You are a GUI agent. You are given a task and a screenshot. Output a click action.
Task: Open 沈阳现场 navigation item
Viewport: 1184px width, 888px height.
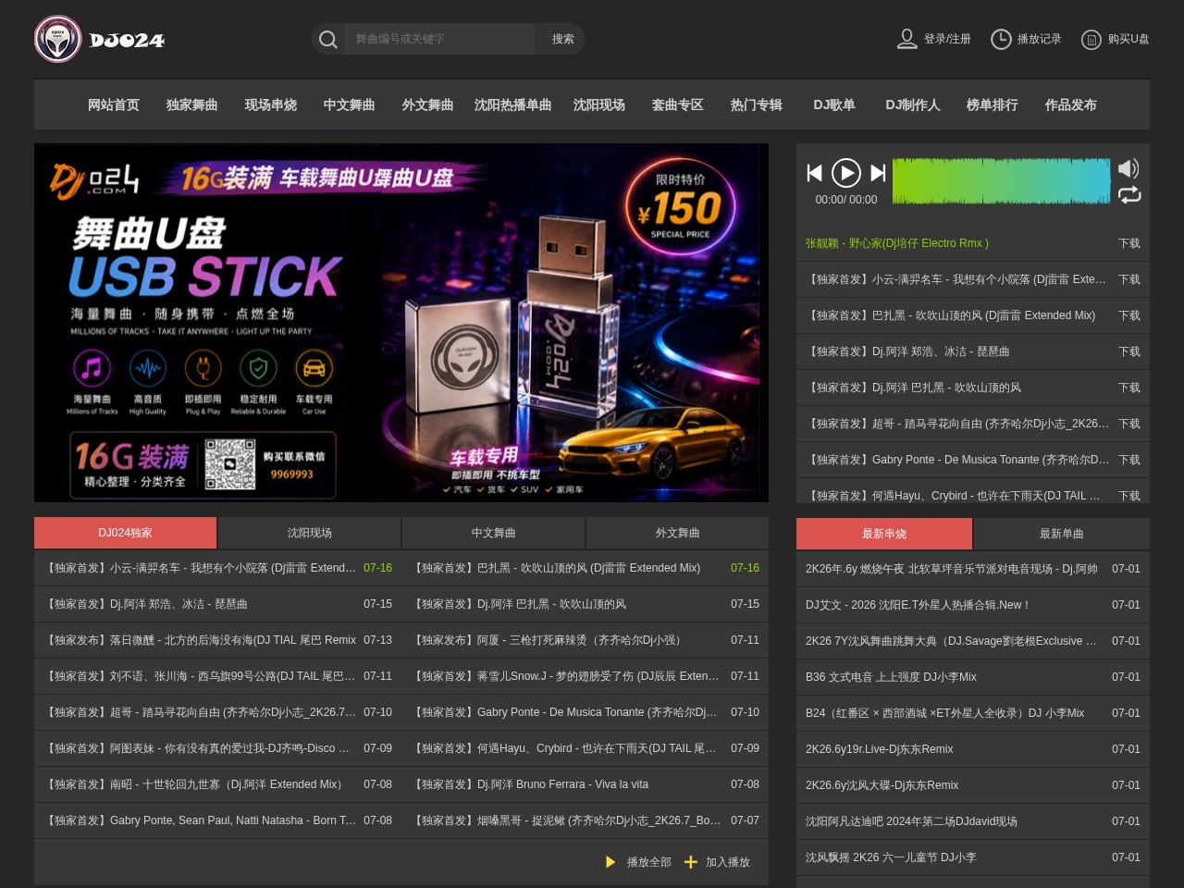click(x=599, y=105)
